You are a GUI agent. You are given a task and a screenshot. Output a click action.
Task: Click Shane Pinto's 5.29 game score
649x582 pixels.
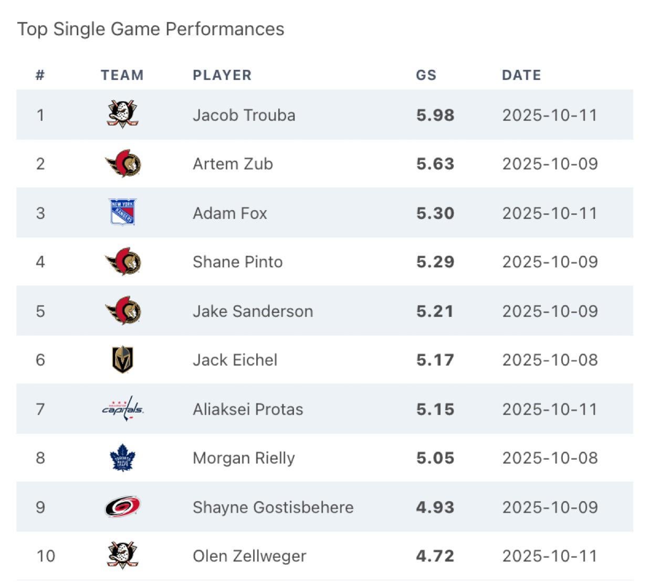[435, 262]
